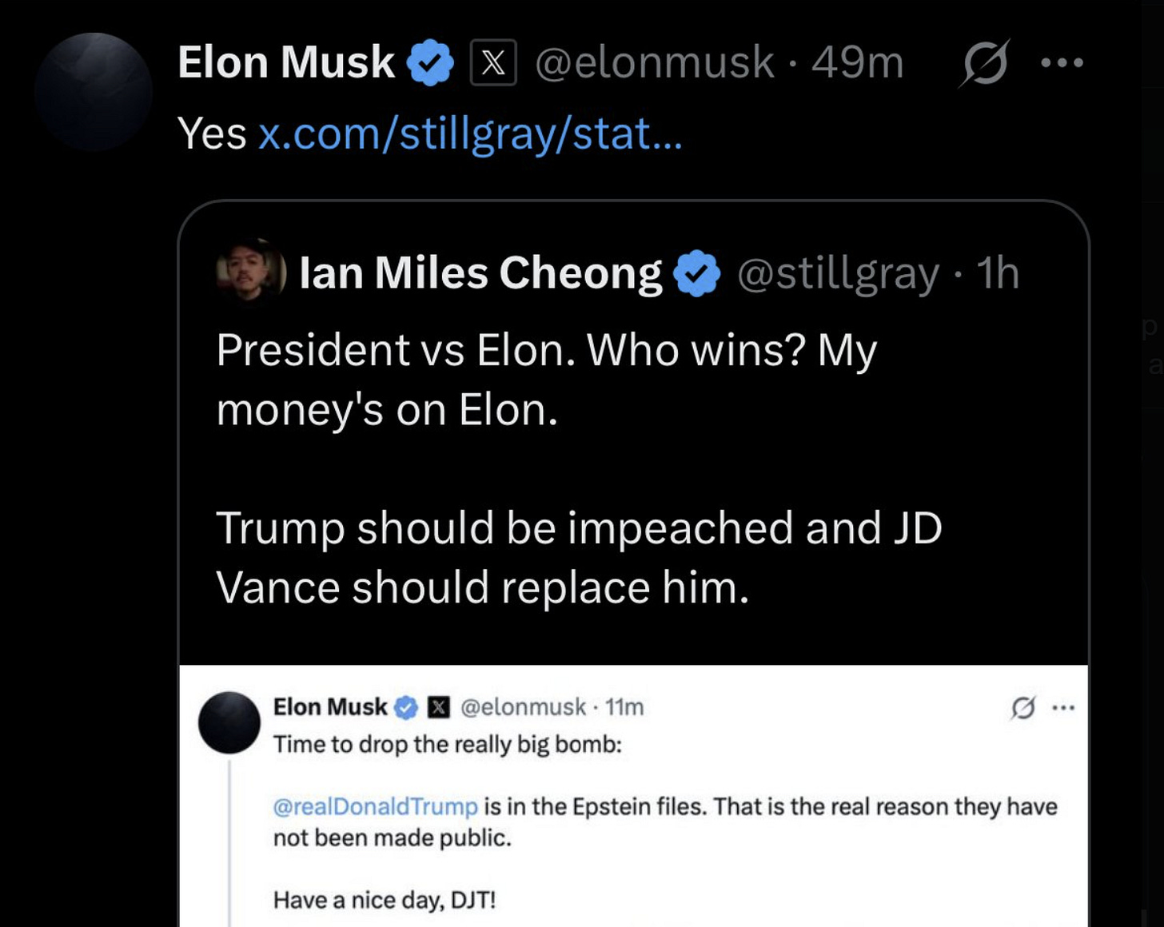Screen dimensions: 1164x927
Task: Click the Elon Musk display name in the top post
Action: click(286, 62)
